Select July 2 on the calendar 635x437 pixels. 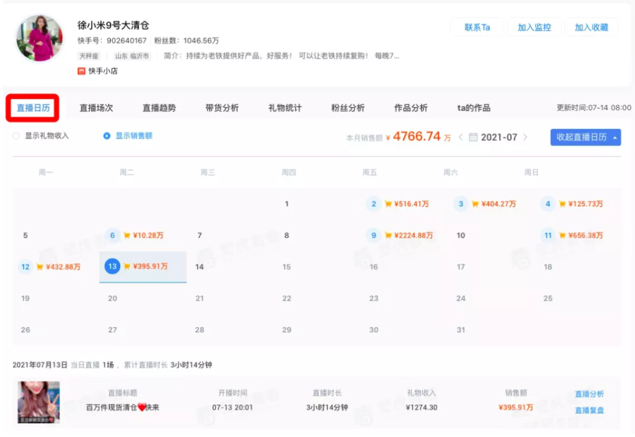pyautogui.click(x=374, y=204)
